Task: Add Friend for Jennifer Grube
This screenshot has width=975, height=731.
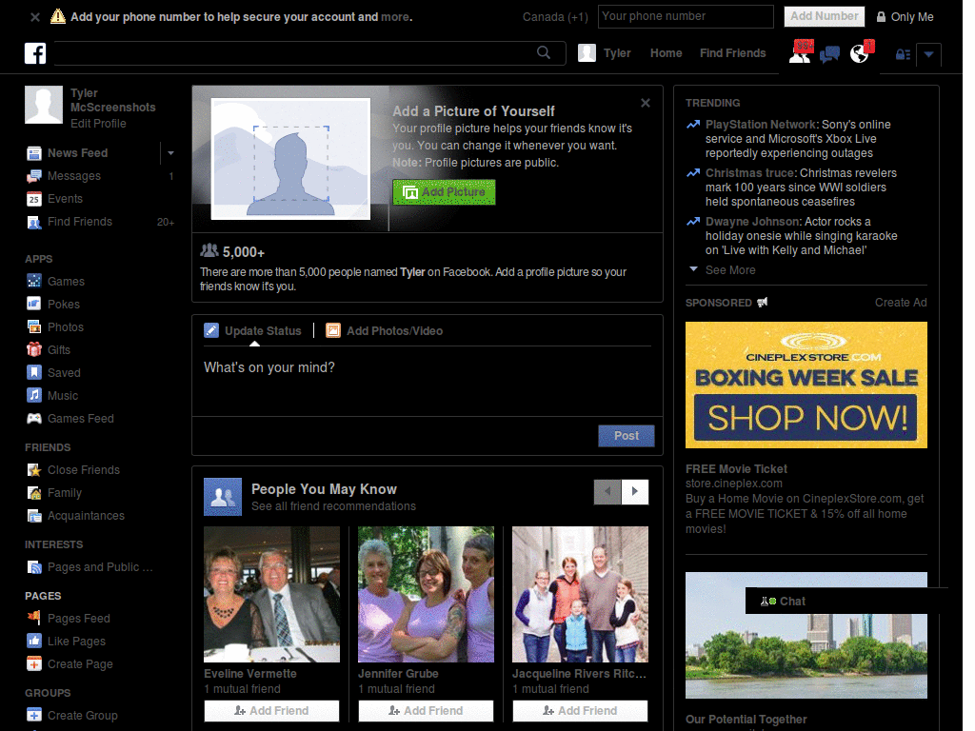Action: click(x=425, y=710)
